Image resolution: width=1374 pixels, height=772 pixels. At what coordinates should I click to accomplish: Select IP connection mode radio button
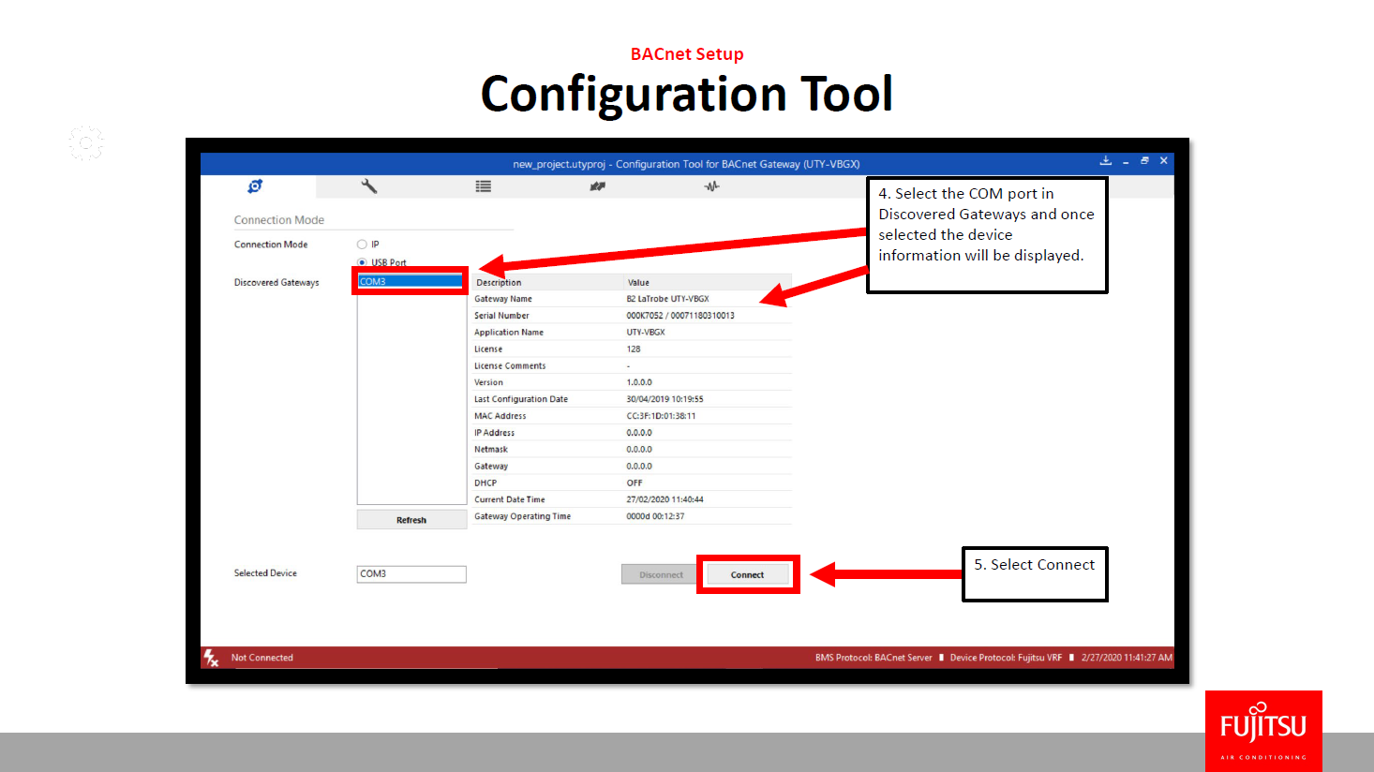coord(362,245)
